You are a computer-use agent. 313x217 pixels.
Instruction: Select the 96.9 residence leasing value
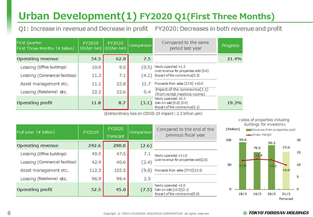pyautogui.click(x=96, y=178)
